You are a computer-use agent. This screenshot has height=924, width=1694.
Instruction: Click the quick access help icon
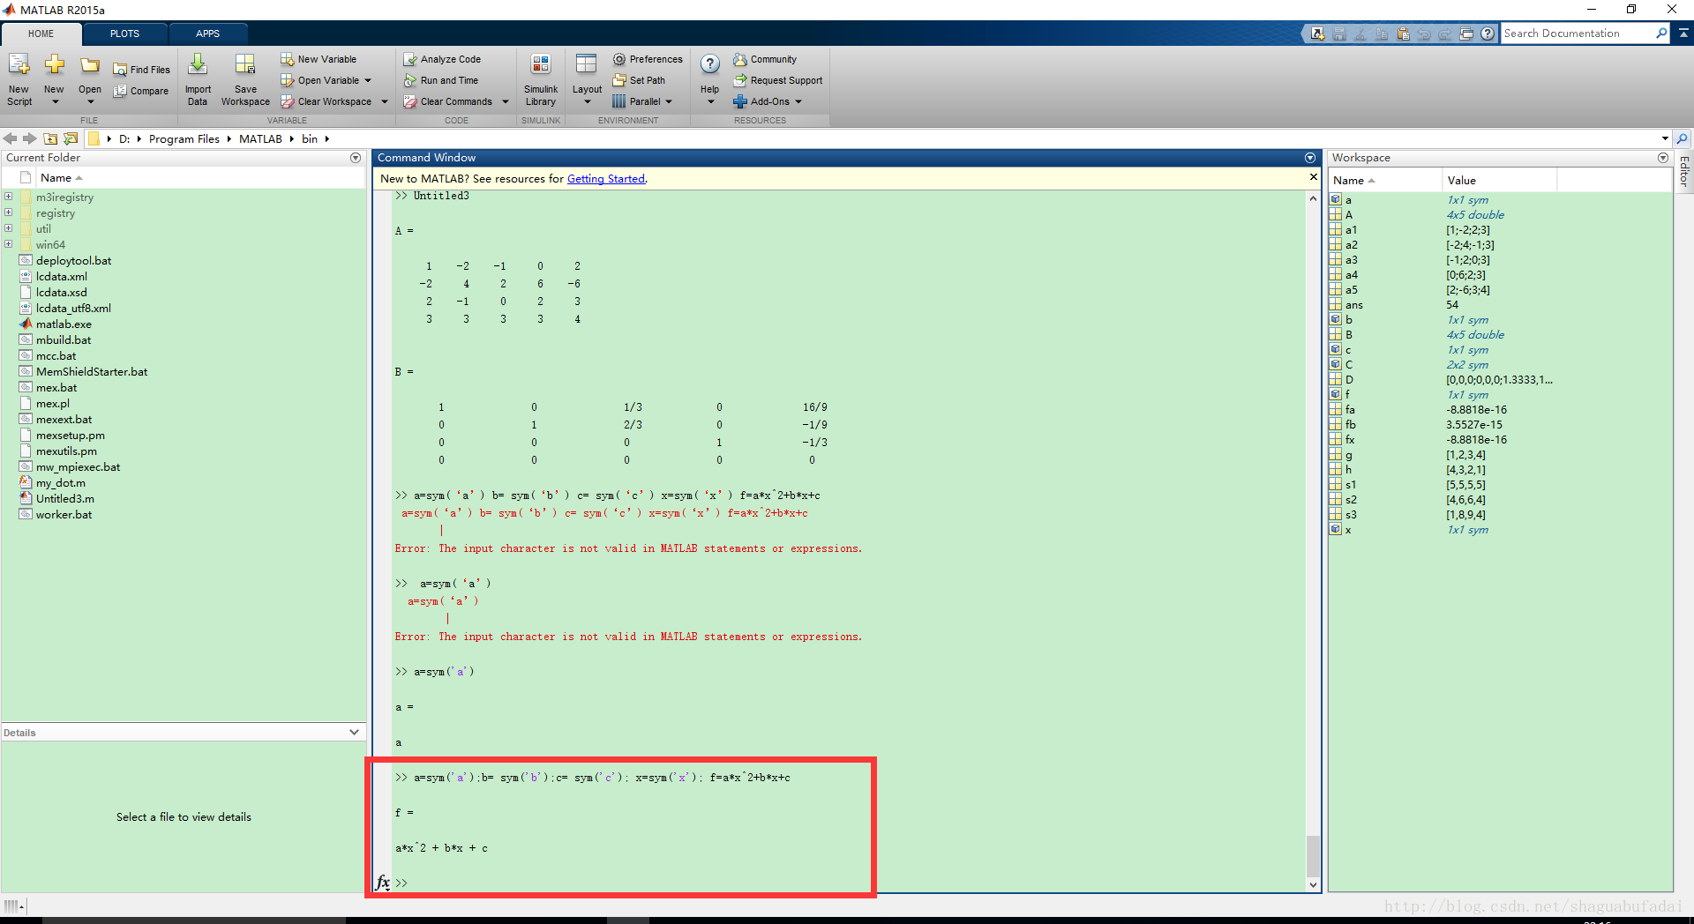click(x=1488, y=34)
